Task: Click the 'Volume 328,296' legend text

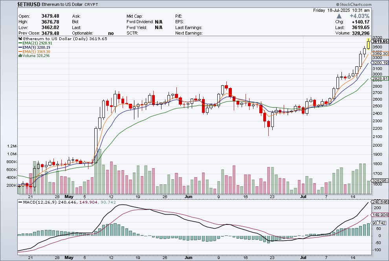Action: [x=36, y=56]
